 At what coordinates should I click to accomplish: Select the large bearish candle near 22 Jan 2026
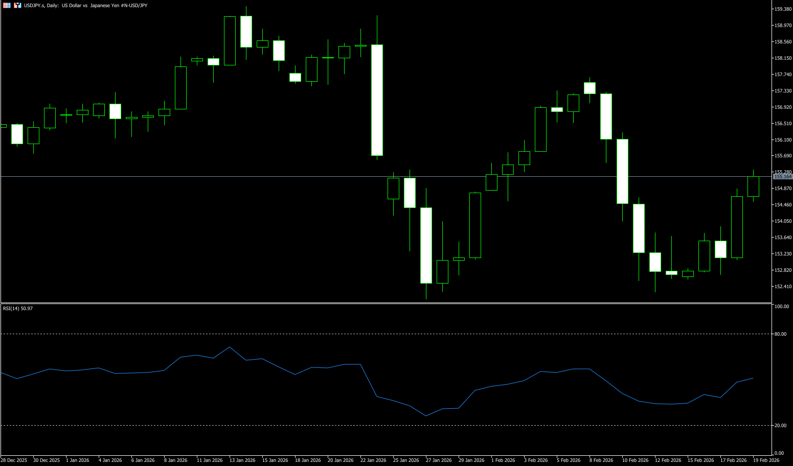coord(377,100)
